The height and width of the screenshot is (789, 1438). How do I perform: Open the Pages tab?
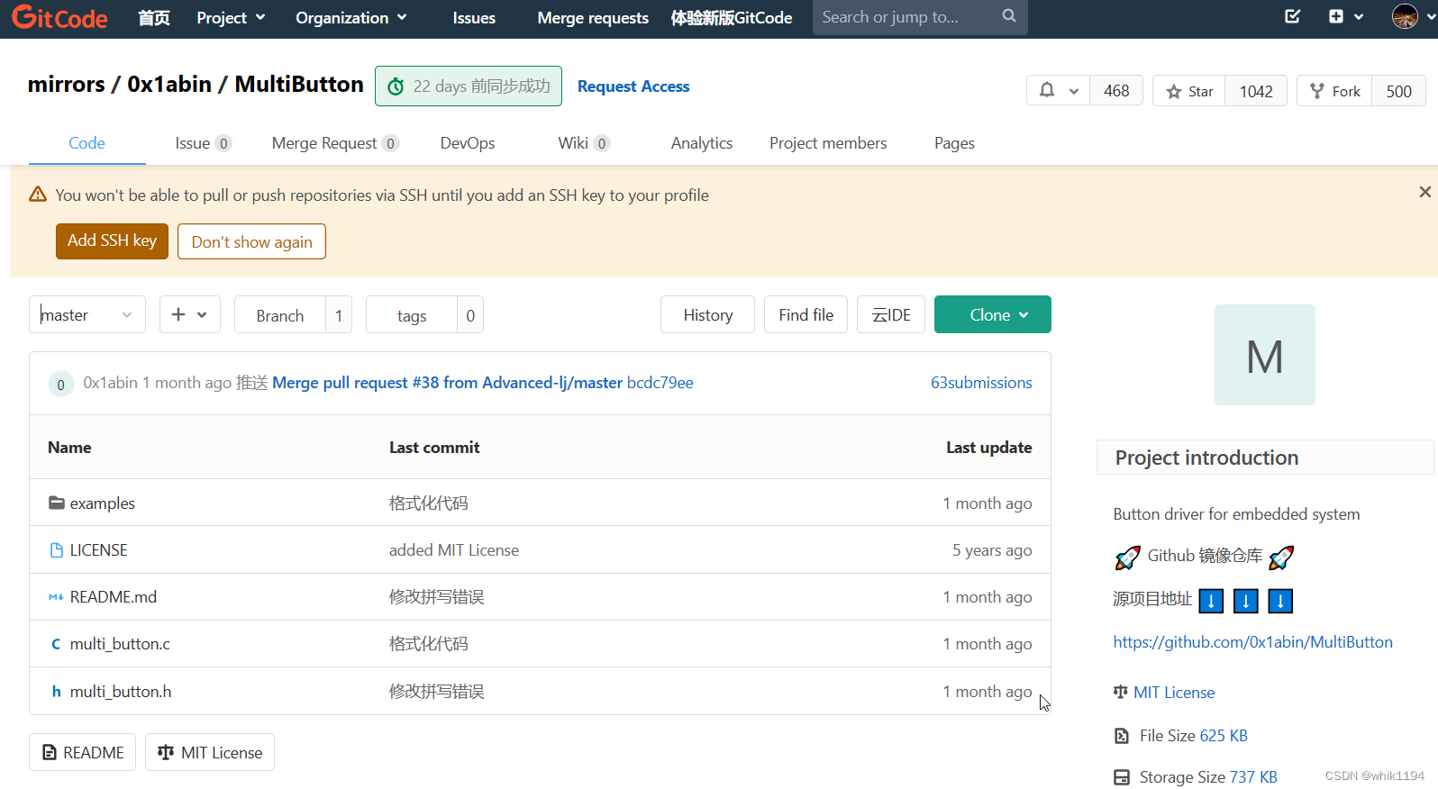coord(954,143)
